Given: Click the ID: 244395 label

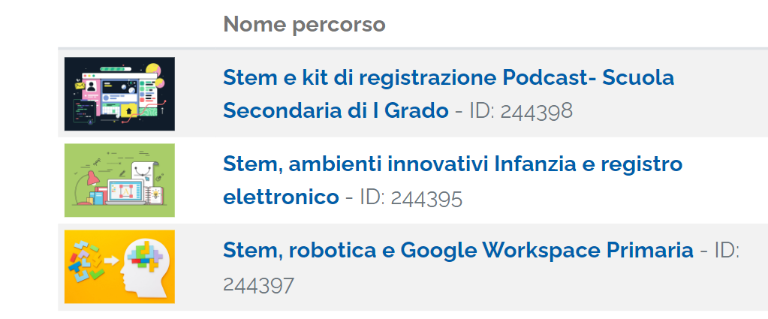Looking at the screenshot, I should tap(411, 198).
